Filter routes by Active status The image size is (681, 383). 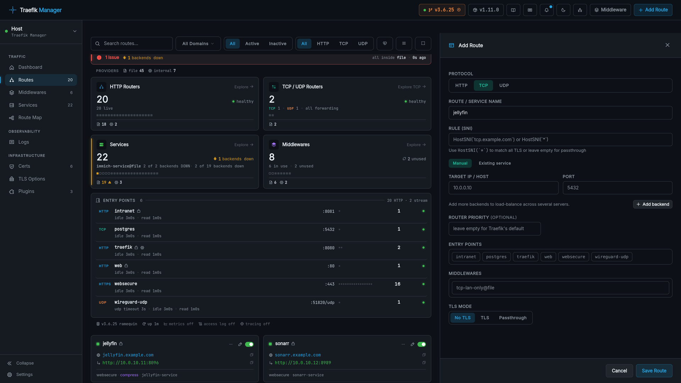coord(252,44)
